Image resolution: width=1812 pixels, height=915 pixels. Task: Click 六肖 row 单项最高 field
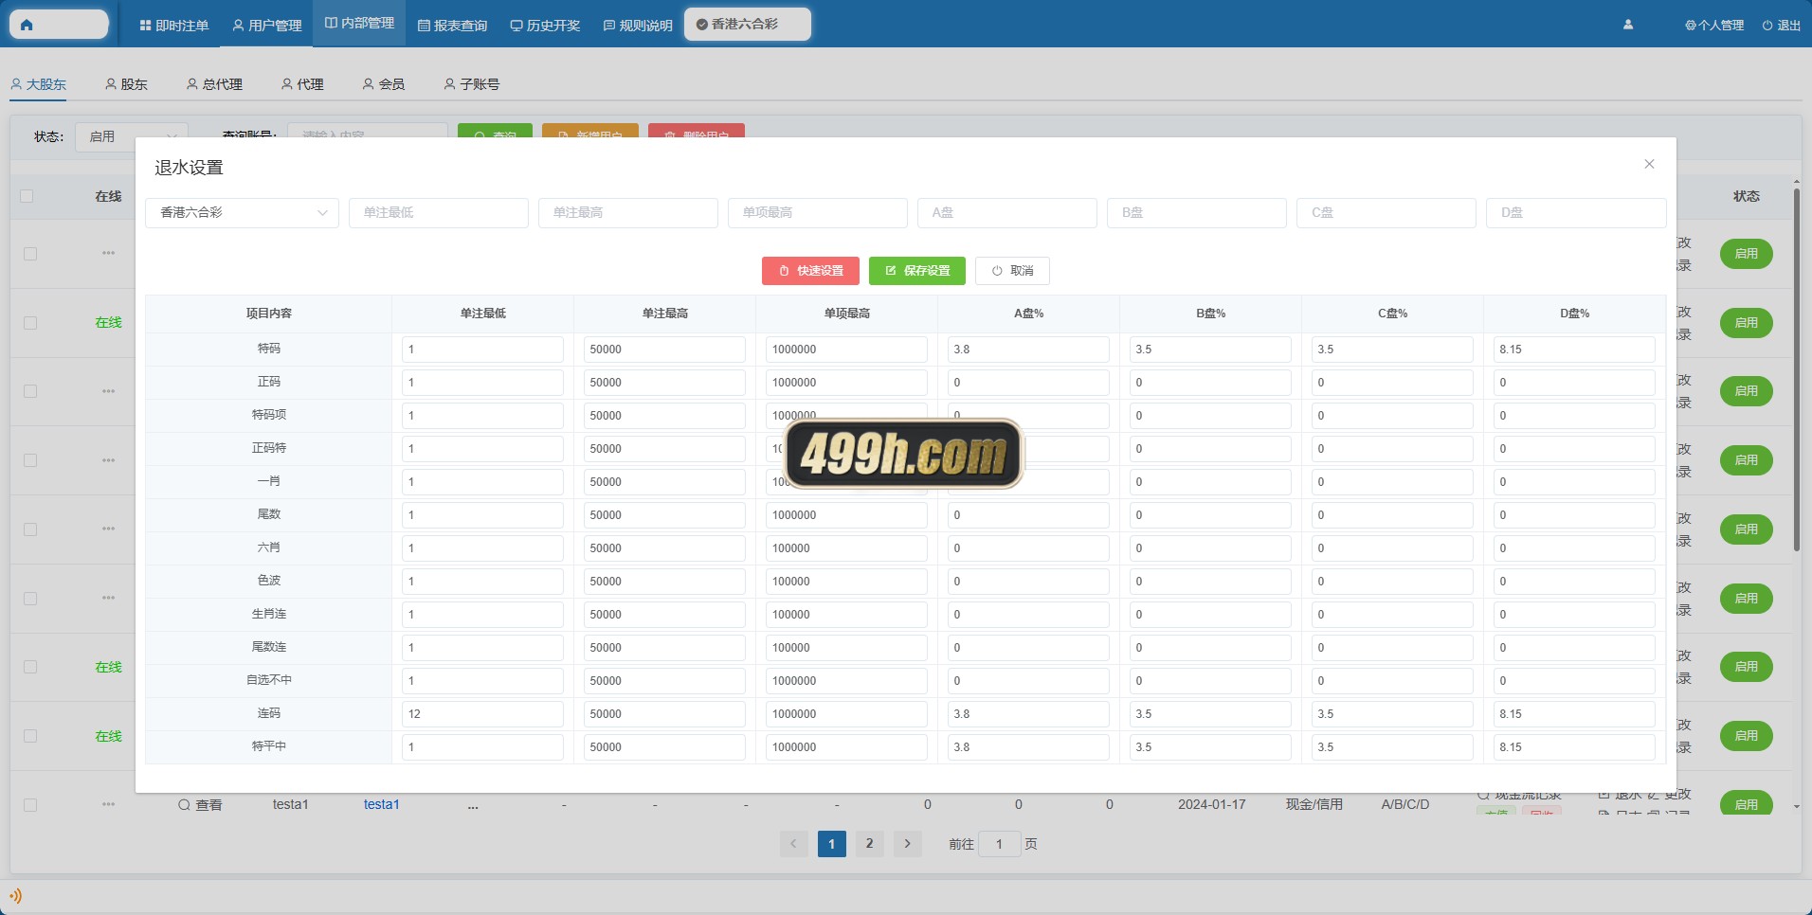[x=846, y=548]
